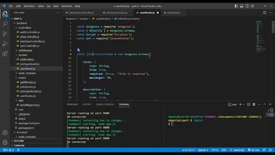Viewport: 275px width, 155px height.
Task: Open the Accounts menu icon
Action: 5,132
